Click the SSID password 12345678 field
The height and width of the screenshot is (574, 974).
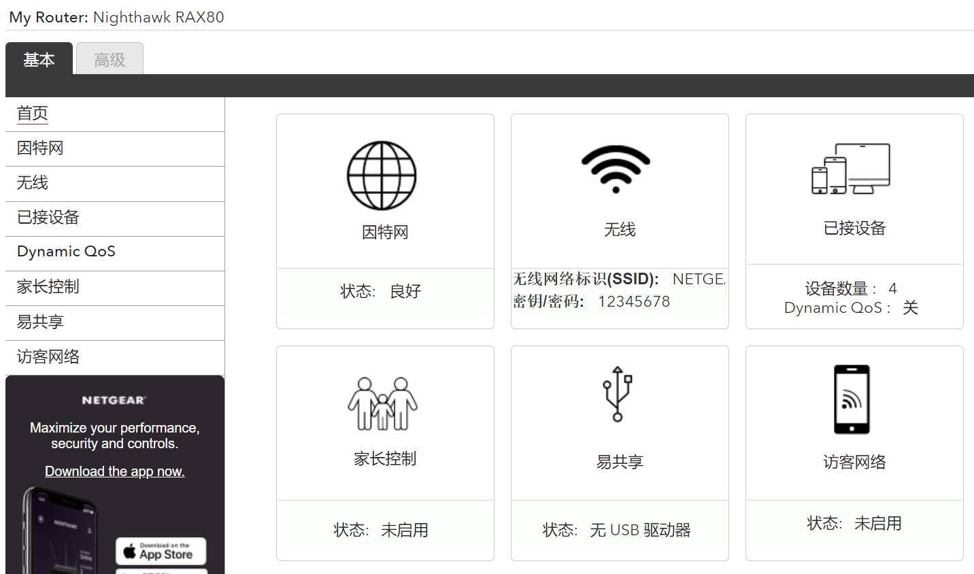[x=633, y=301]
